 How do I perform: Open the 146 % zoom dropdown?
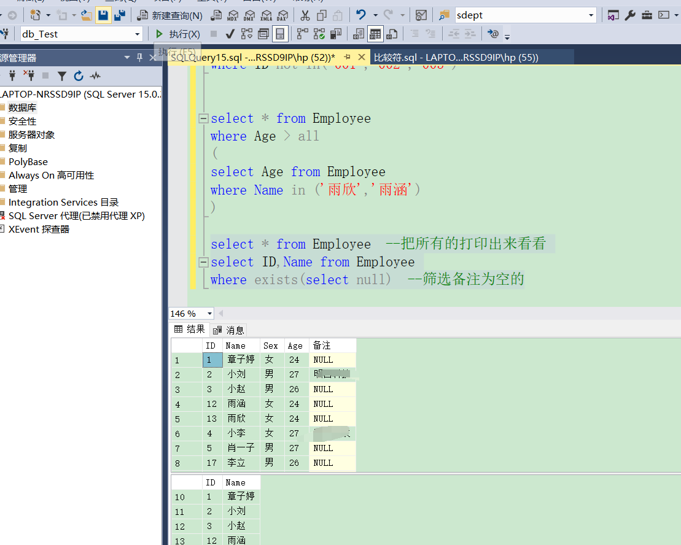(210, 313)
